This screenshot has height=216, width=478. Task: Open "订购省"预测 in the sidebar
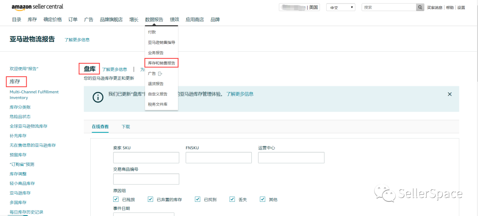(x=22, y=165)
